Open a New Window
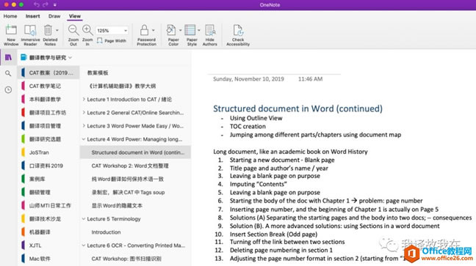The image size is (476, 266). [x=11, y=35]
